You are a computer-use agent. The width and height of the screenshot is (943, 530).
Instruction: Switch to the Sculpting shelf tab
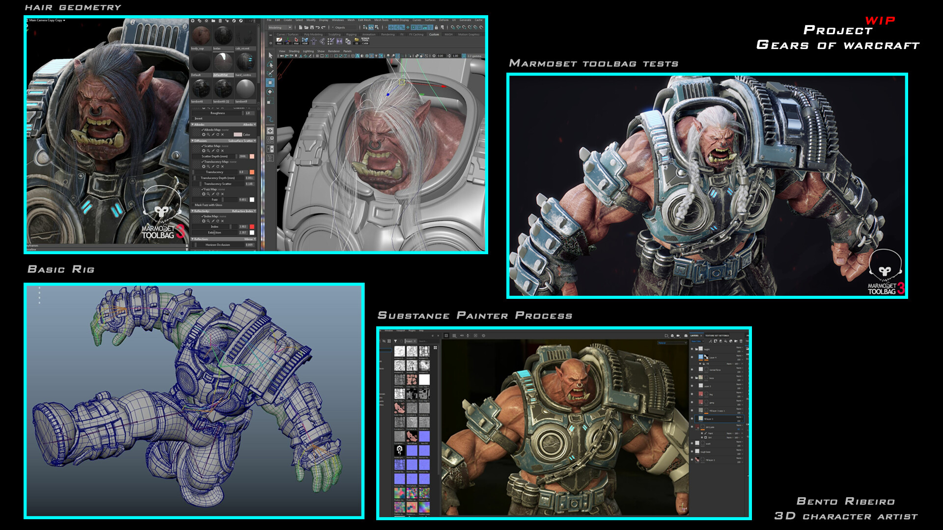point(334,34)
